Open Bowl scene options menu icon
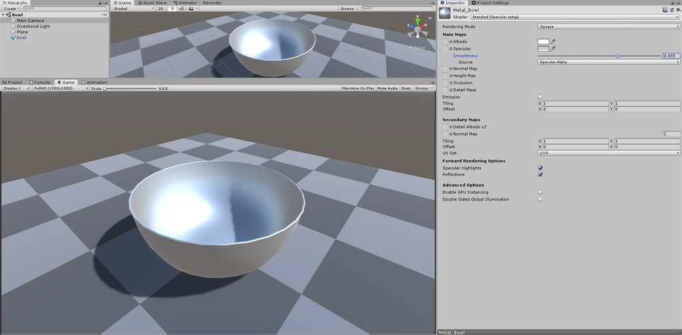682x335 pixels. (105, 15)
